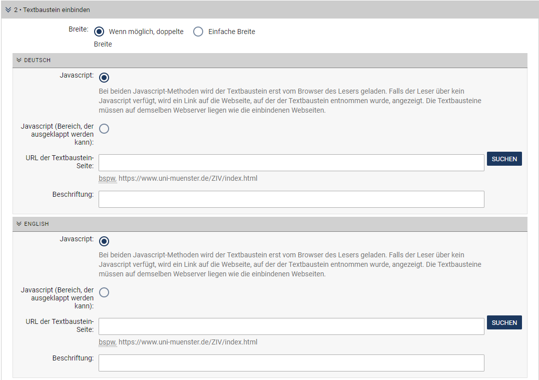Focus the URL der Textbaustein-Seite field under ENGLISH
Screen dimensions: 539x380
coord(291,326)
